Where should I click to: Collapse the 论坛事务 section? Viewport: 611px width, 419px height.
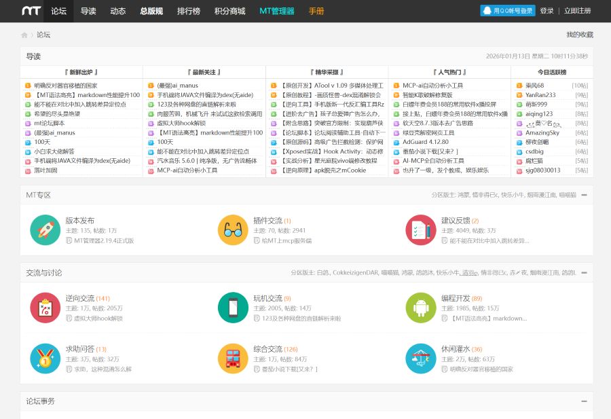point(584,401)
